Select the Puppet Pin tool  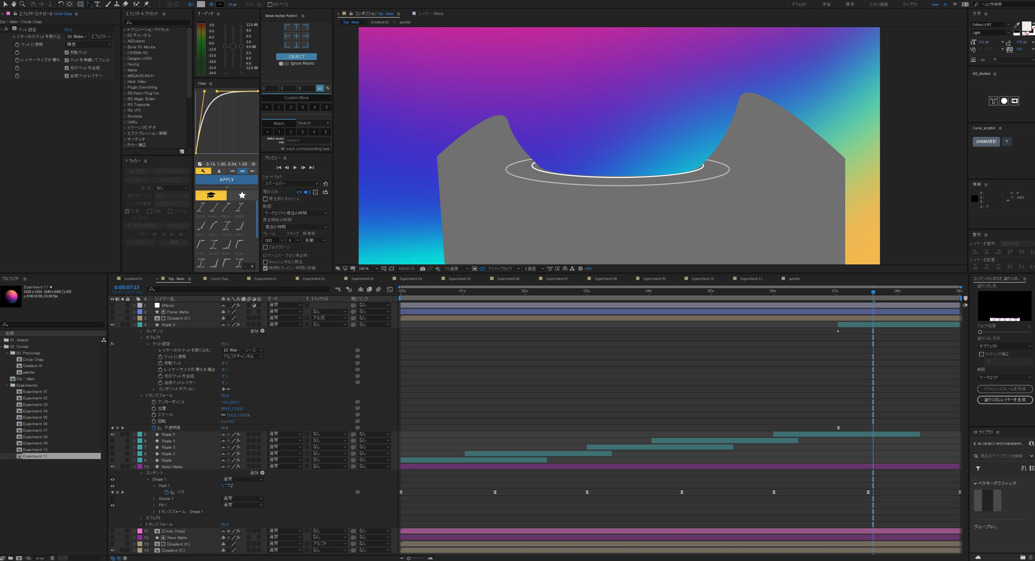147,4
